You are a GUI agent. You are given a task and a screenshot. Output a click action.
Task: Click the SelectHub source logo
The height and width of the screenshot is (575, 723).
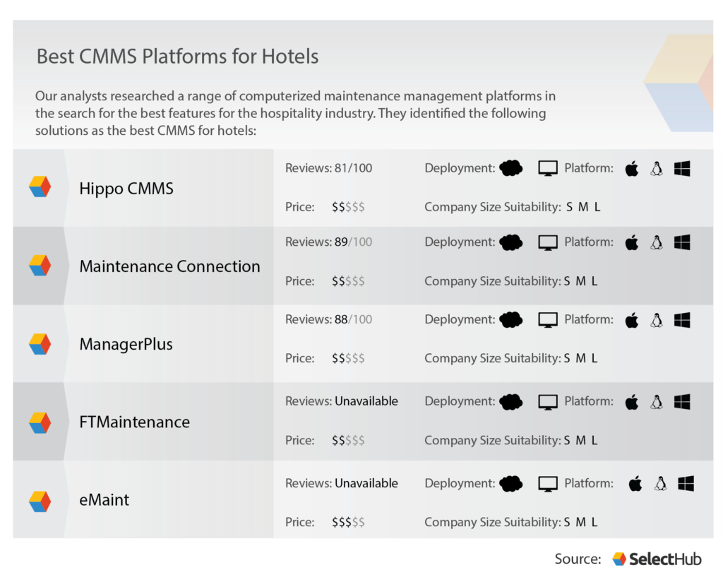click(657, 559)
